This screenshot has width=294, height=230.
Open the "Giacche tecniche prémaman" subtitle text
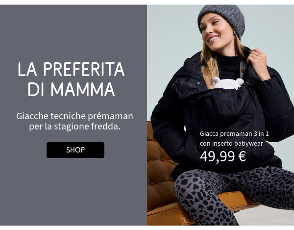coord(74,116)
